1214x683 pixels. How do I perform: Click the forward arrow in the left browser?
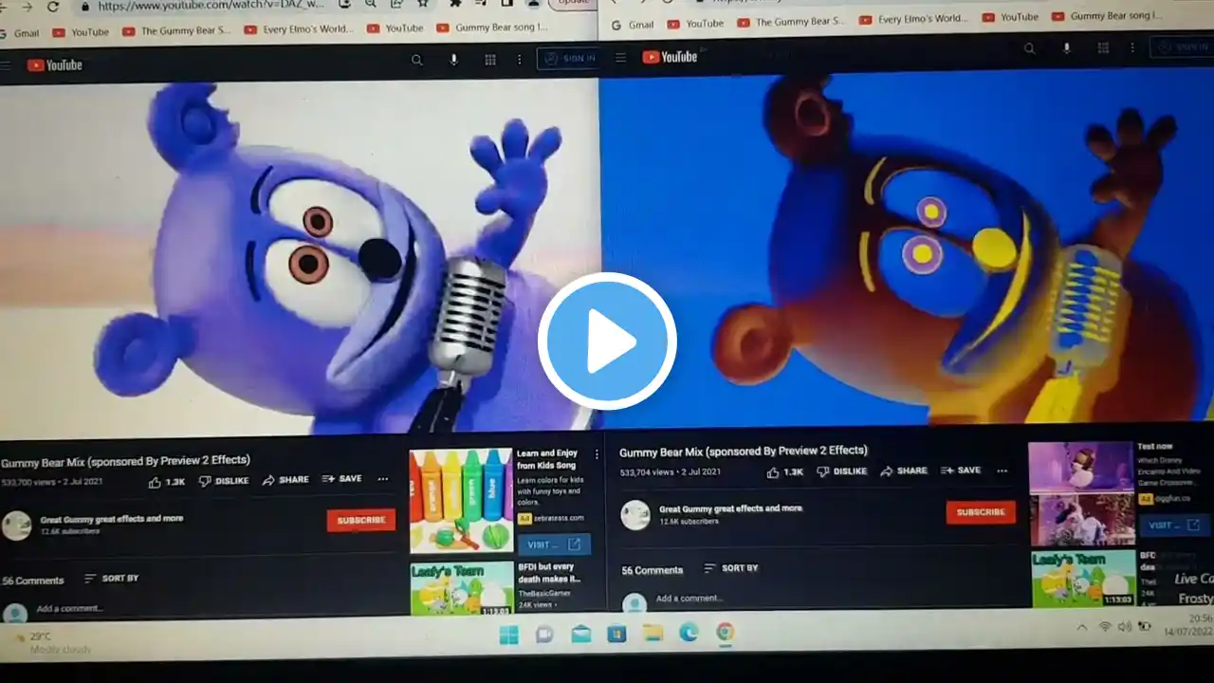point(26,7)
